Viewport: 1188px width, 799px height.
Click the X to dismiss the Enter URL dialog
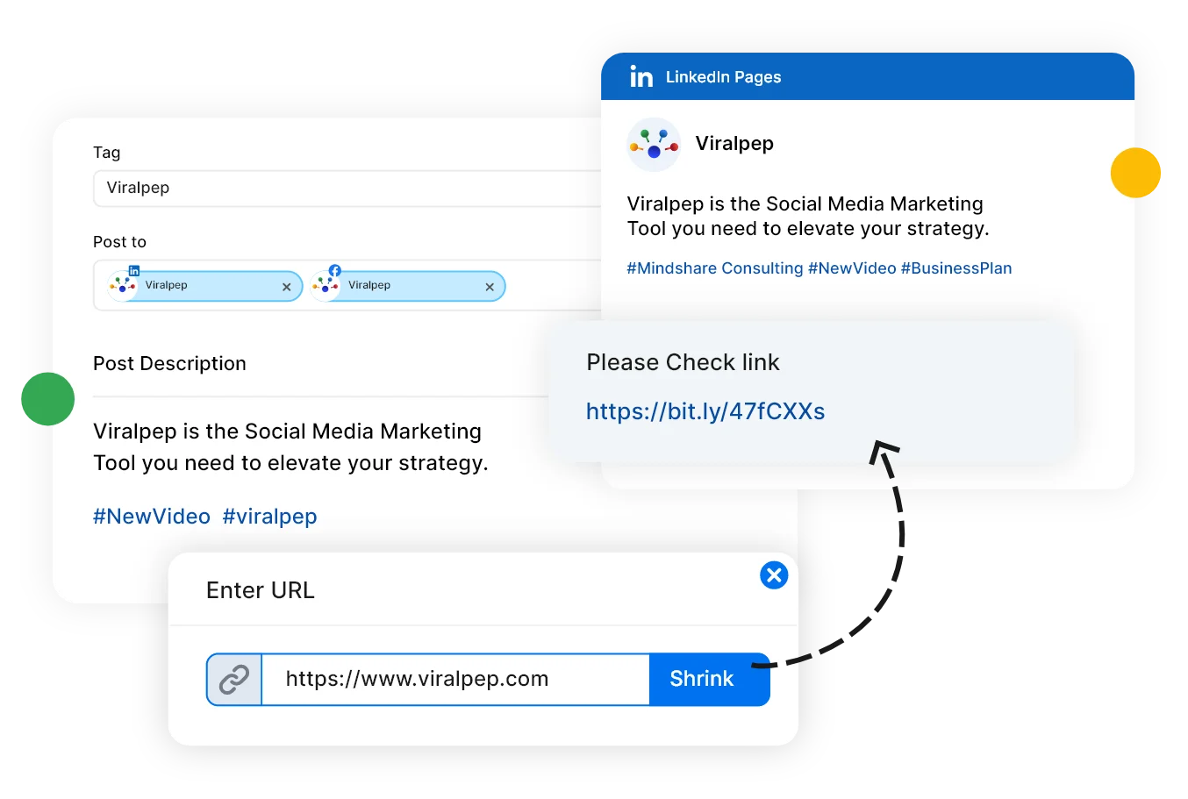(x=774, y=575)
